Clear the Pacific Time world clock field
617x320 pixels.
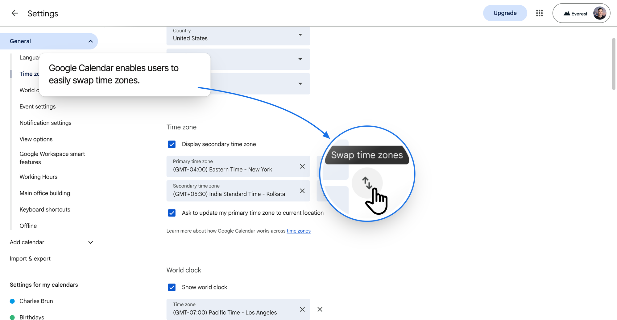point(302,309)
